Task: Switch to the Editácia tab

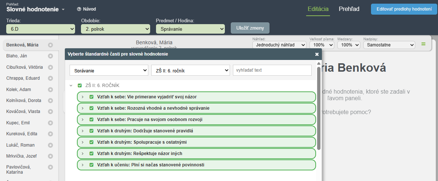Action: point(318,9)
